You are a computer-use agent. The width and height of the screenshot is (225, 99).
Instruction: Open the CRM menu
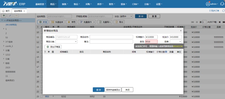[135, 4]
